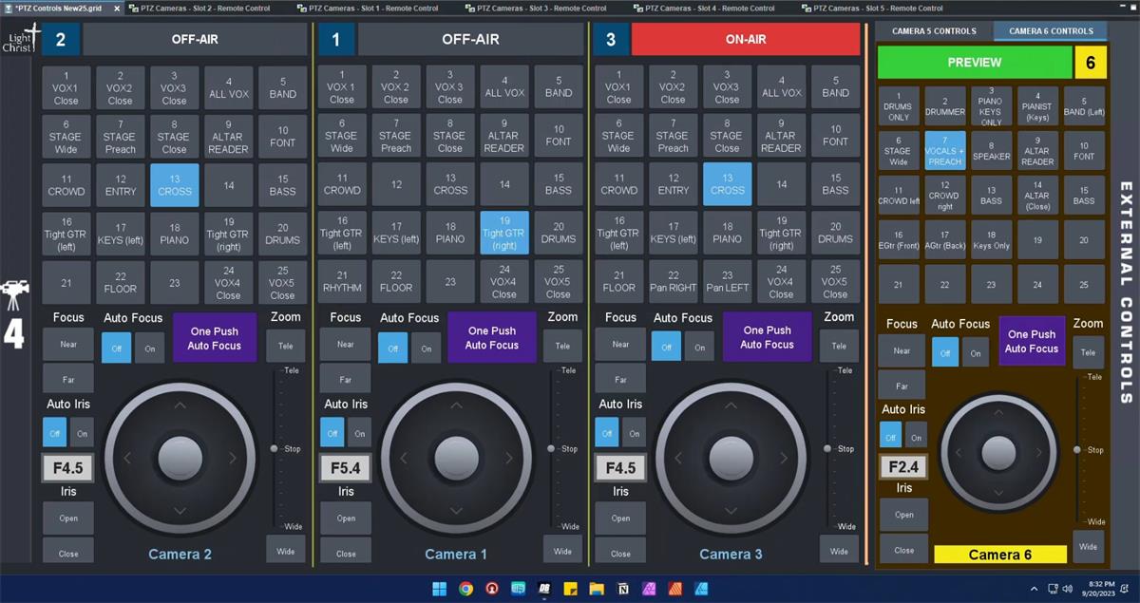This screenshot has width=1140, height=603.
Task: Click Camera 1 Iris Open button
Action: tap(346, 518)
